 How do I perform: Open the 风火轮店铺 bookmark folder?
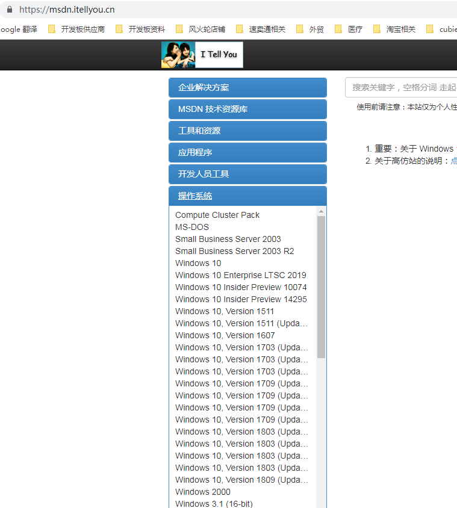coord(201,29)
